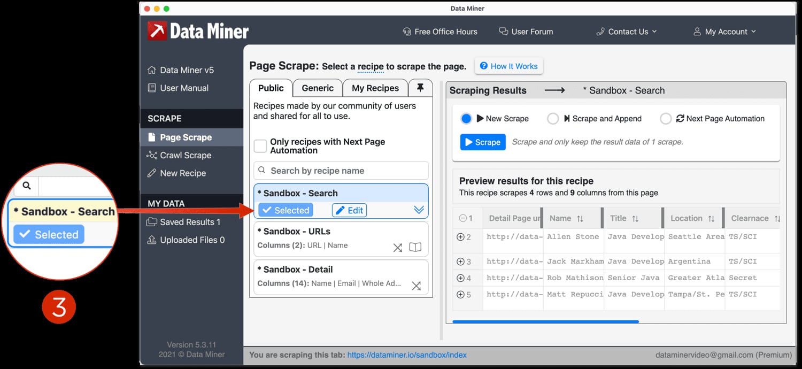Click the How It Works button
This screenshot has height=369, width=802.
tap(508, 66)
